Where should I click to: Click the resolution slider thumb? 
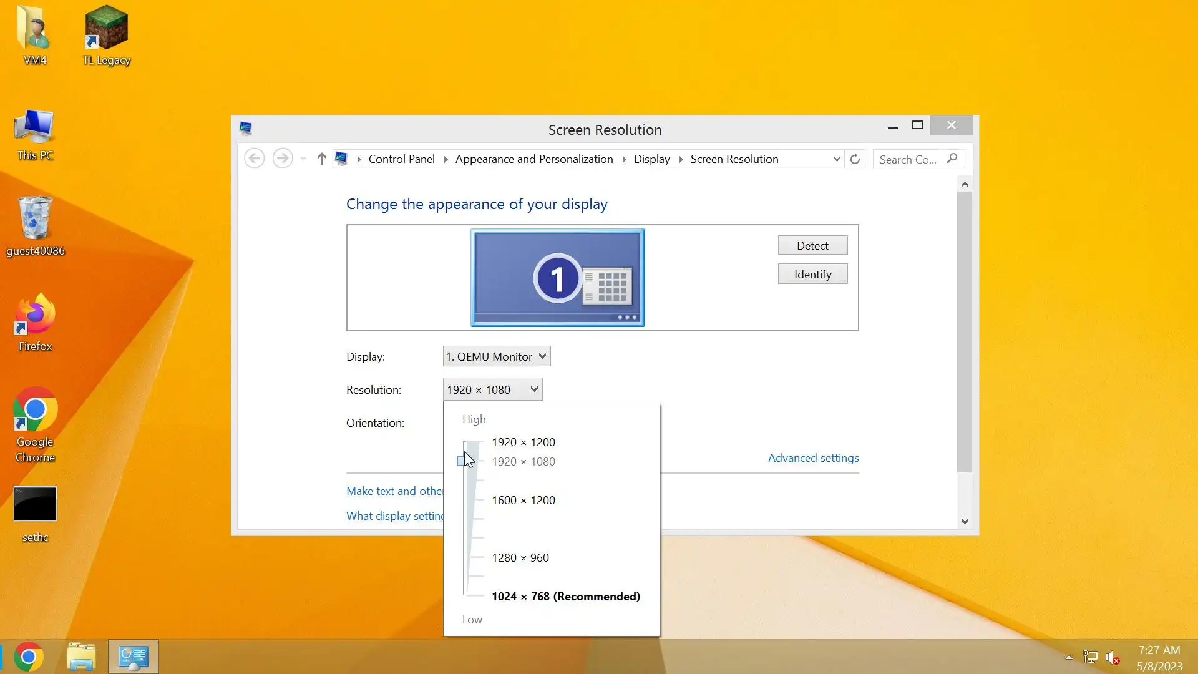pyautogui.click(x=462, y=461)
